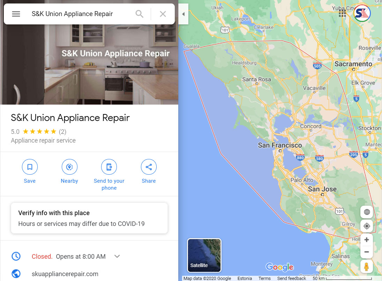
Task: Open the (2) reviews count
Action: click(62, 132)
